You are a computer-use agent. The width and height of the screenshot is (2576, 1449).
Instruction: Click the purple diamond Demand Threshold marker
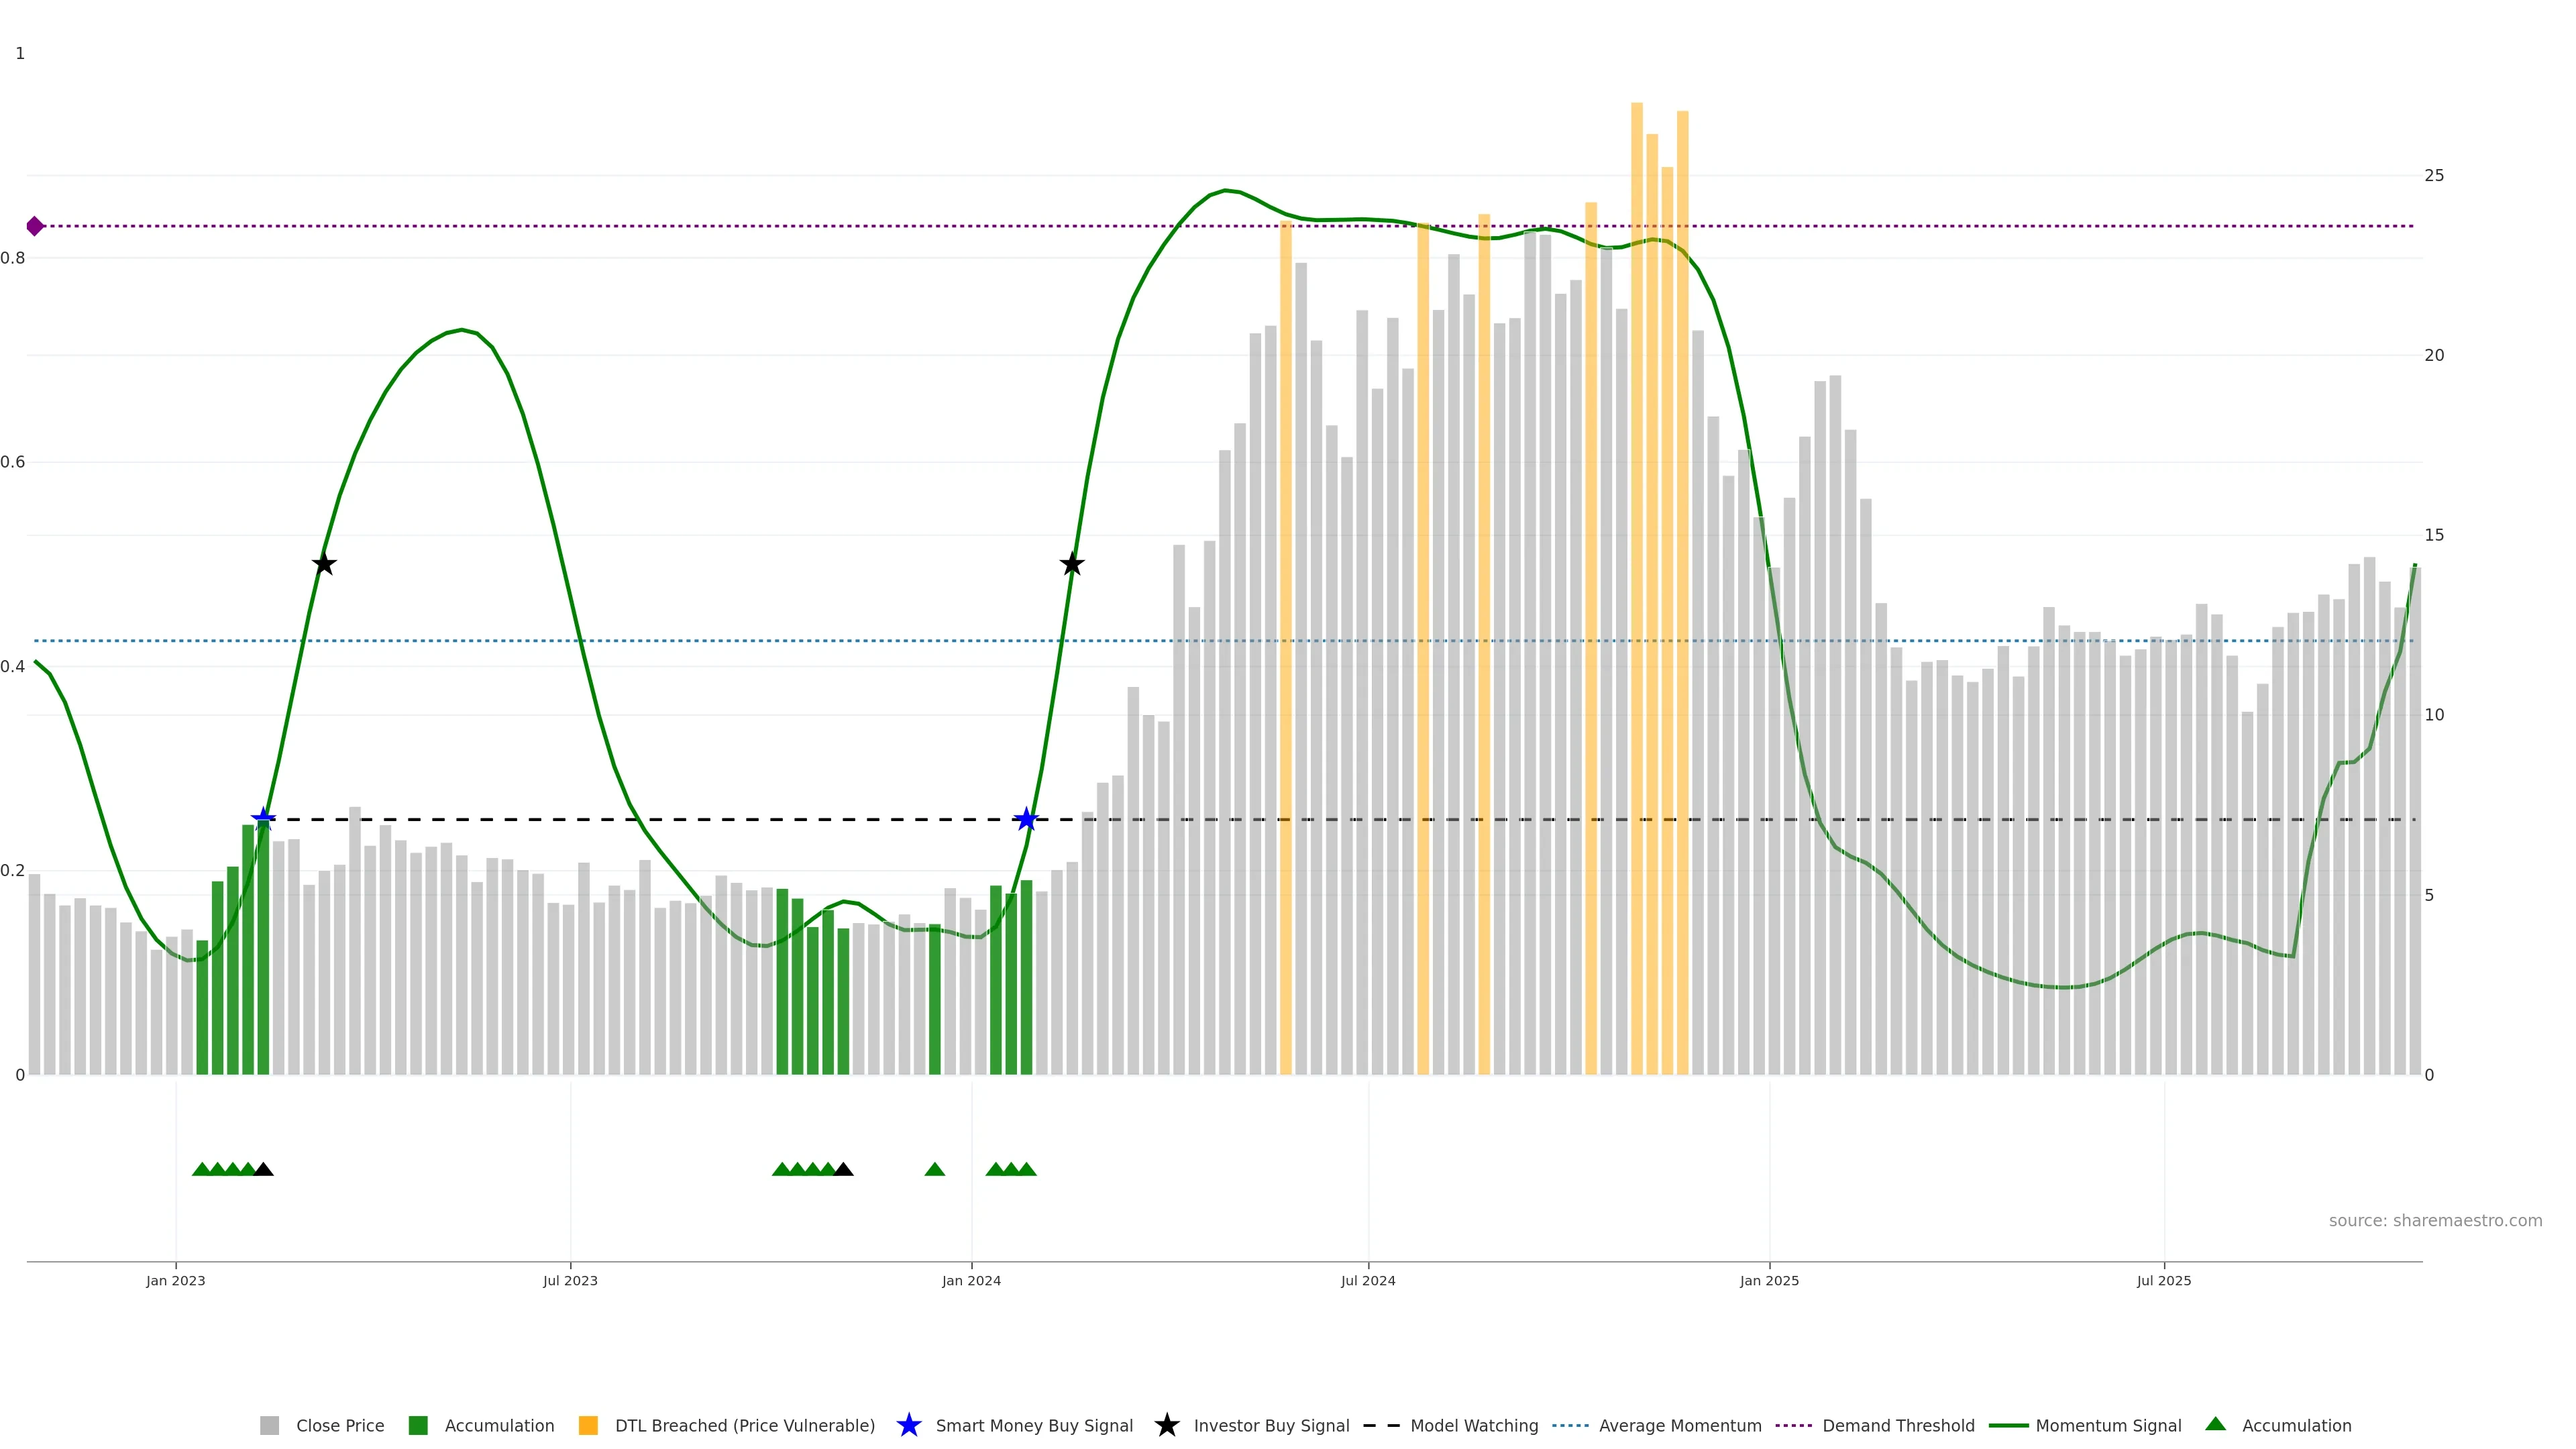[35, 226]
